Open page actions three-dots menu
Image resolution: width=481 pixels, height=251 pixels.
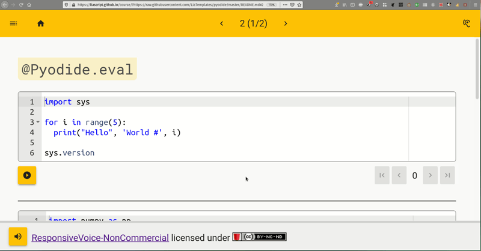(285, 5)
